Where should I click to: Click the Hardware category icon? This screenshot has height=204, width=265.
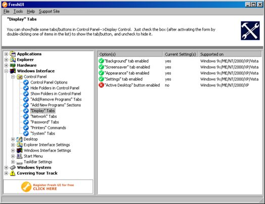coord(13,65)
